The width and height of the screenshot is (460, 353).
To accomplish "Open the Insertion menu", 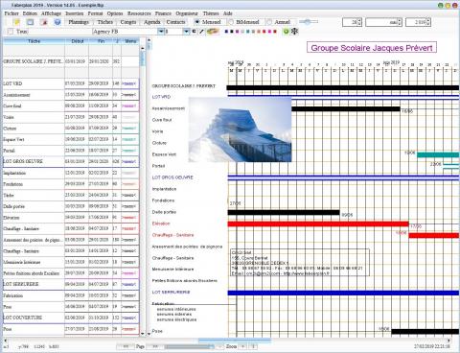I will (x=75, y=13).
